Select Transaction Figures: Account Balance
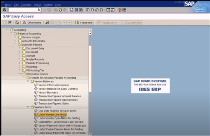This screenshot has height=136, width=210. 60,96
